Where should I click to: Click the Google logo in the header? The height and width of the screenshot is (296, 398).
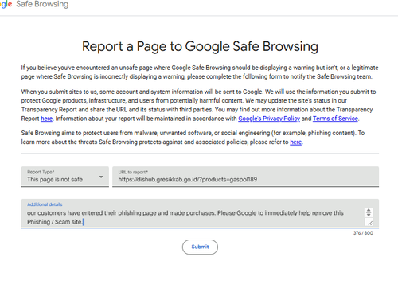[6, 4]
